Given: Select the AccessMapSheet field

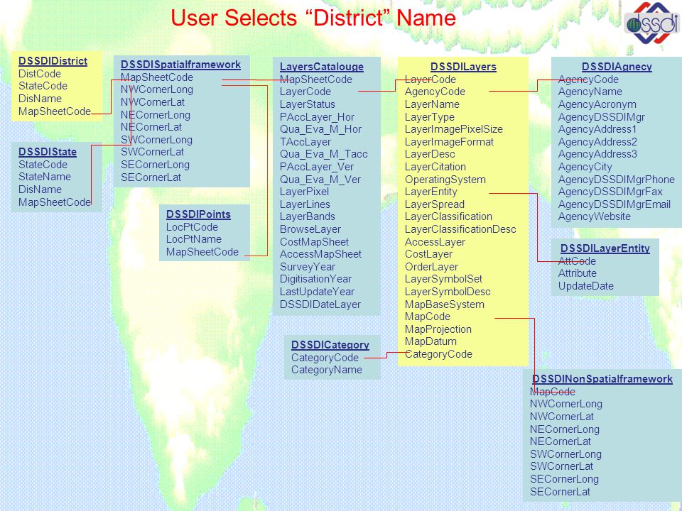Looking at the screenshot, I should (320, 254).
